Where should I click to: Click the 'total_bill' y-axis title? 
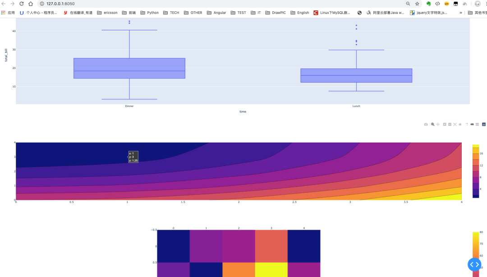click(6, 55)
